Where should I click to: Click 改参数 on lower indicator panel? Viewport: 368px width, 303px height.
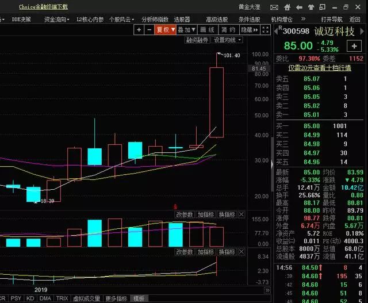coord(185,252)
